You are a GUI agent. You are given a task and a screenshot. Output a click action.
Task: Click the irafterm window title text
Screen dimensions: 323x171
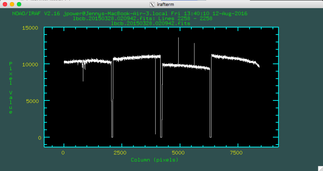point(165,4)
